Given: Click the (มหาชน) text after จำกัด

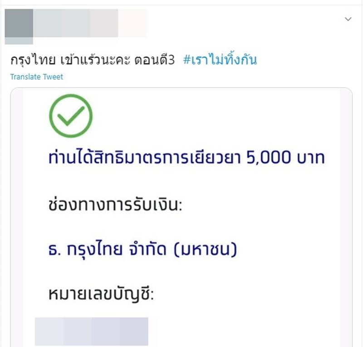Looking at the screenshot, I should [206, 249].
